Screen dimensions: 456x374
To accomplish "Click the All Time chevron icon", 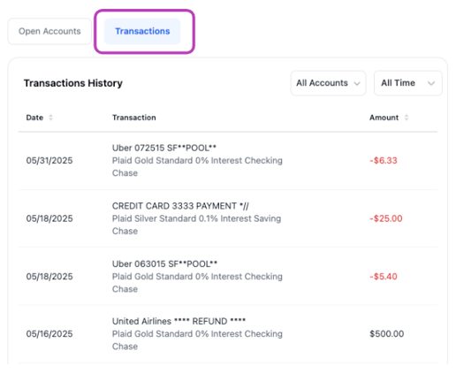I will [x=431, y=83].
